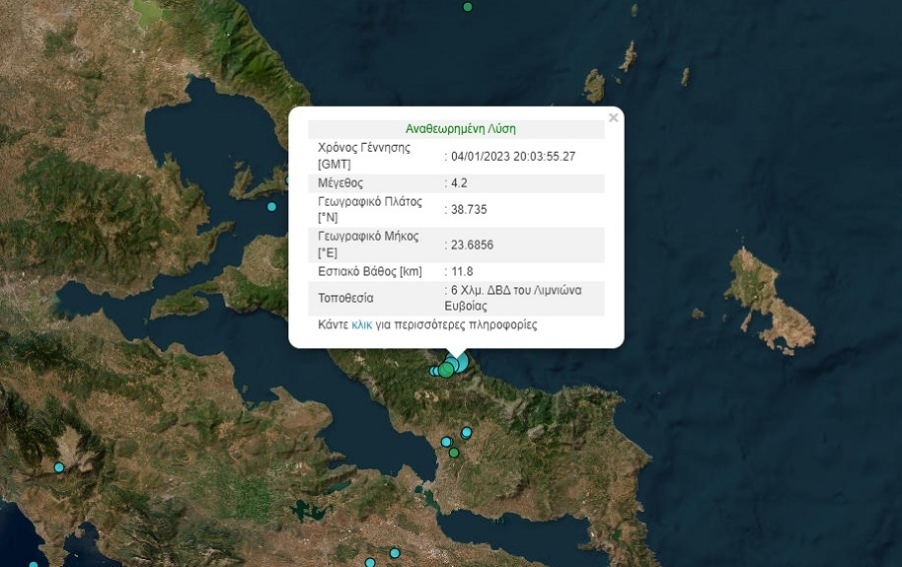Select the location text '6 Χλμ. ΔΒΔ του Λιμνιώνα Ευβοίας'
The height and width of the screenshot is (567, 902).
tap(513, 298)
